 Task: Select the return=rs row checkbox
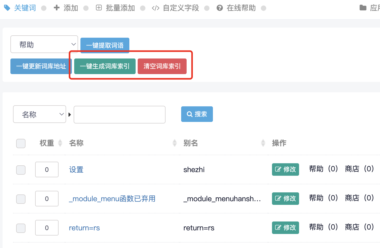[21, 228]
